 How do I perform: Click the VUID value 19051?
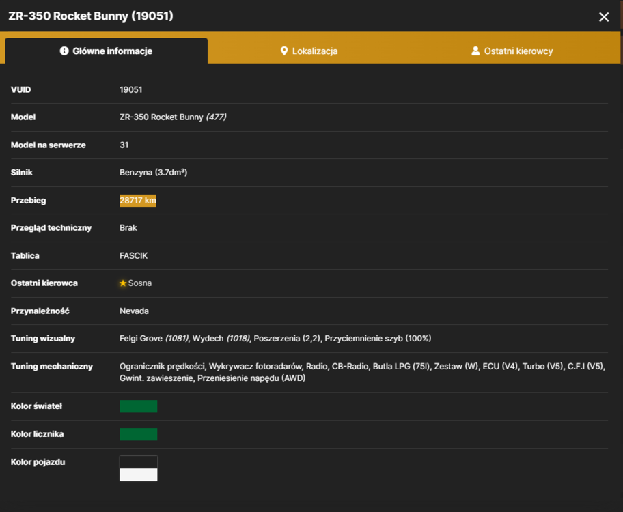coord(130,89)
